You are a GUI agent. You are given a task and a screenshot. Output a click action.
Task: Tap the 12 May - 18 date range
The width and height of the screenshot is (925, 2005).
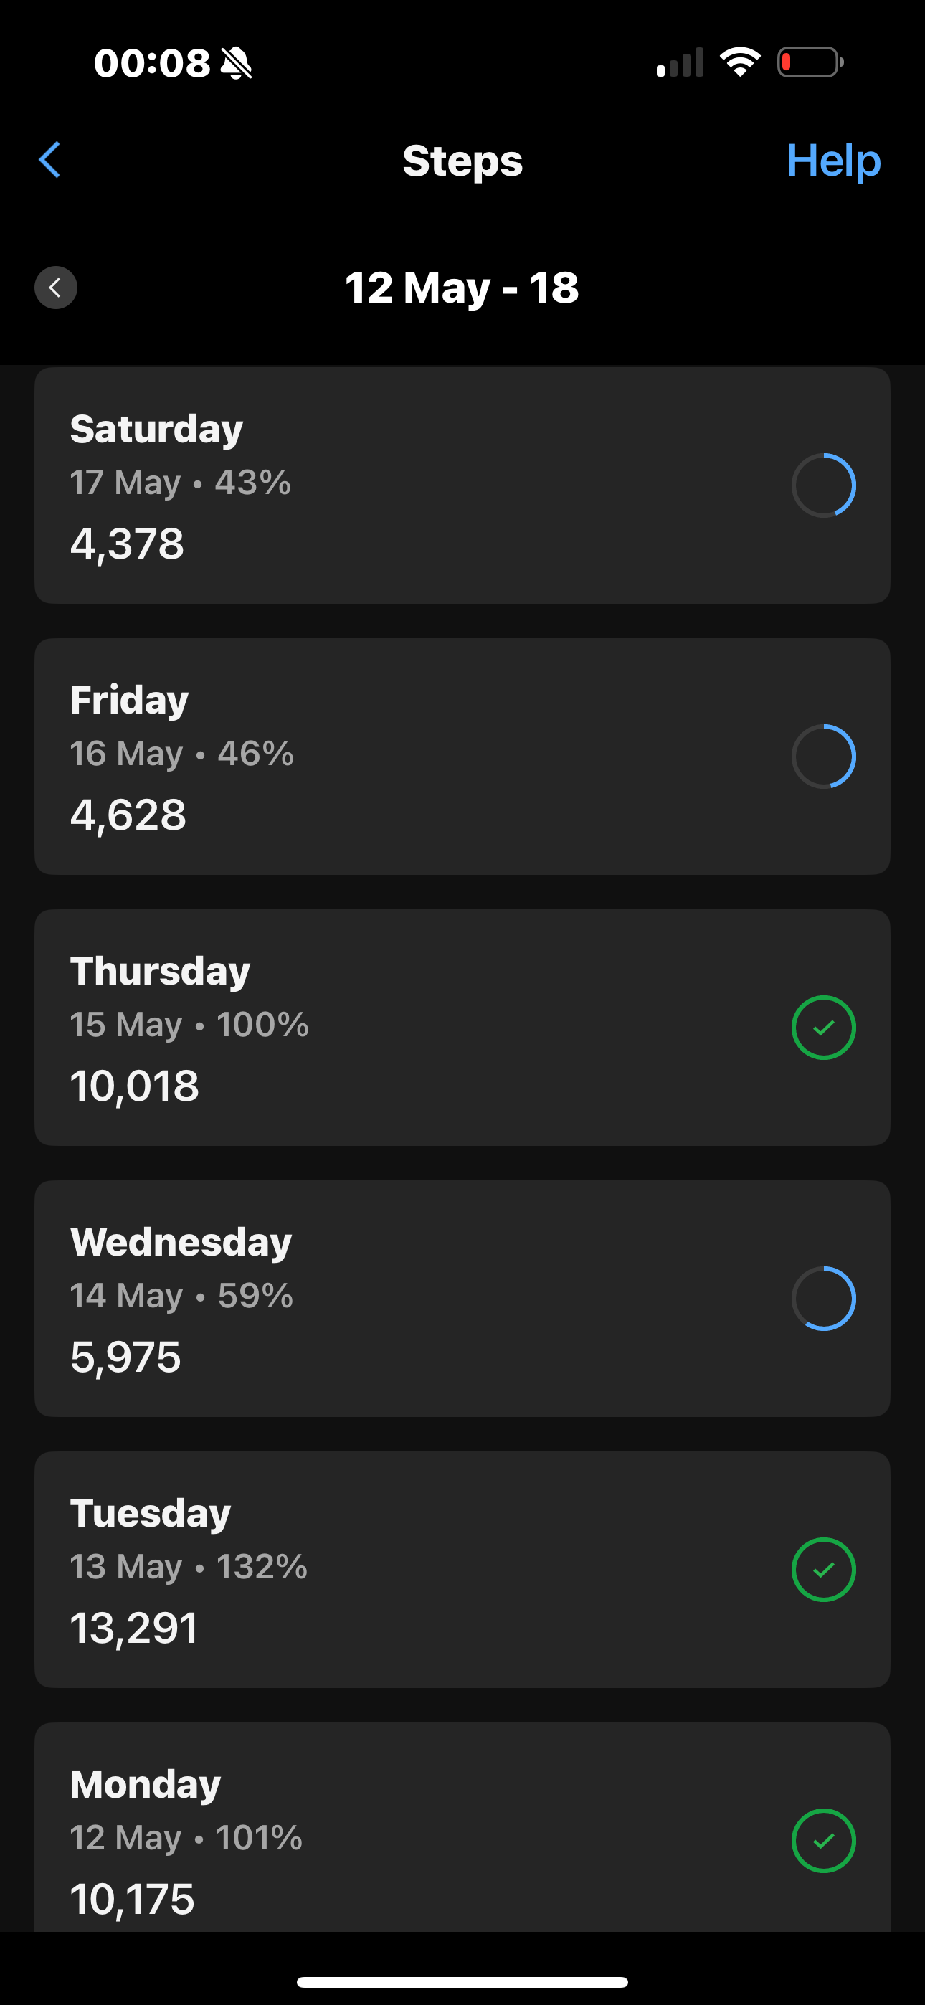click(x=462, y=288)
